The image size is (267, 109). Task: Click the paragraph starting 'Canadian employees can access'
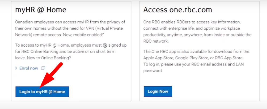tap(70, 28)
